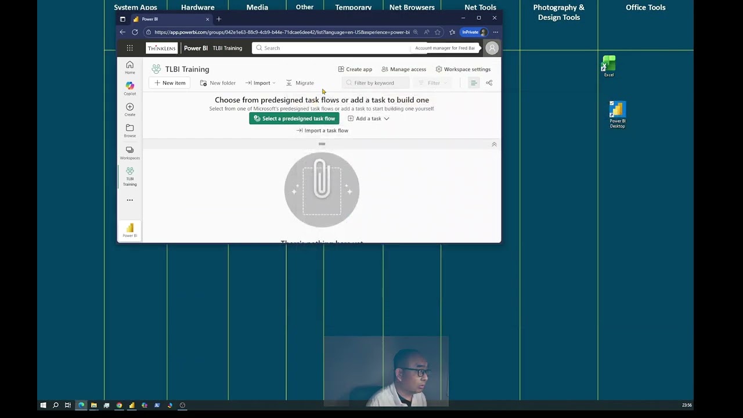The height and width of the screenshot is (418, 743).
Task: Open the Favorites list icon in browser toolbar
Action: point(452,32)
